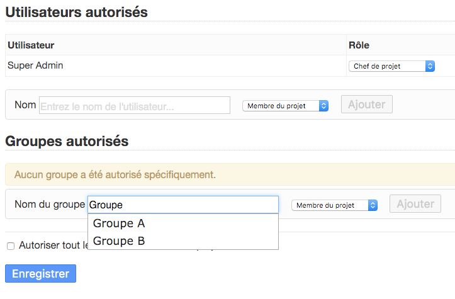The image size is (455, 299).
Task: Open the group role 'Membre du projet' dropdown
Action: 334,205
